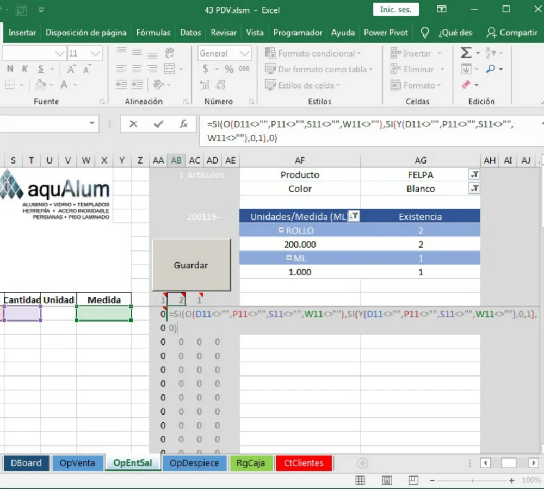Image resolution: width=544 pixels, height=489 pixels.
Task: Click the Inic. ses. sign-in button
Action: pos(395,10)
